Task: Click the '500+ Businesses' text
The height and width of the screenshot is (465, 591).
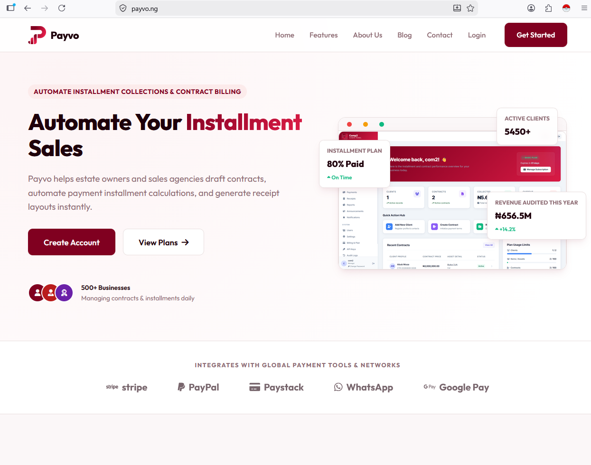Action: (105, 288)
